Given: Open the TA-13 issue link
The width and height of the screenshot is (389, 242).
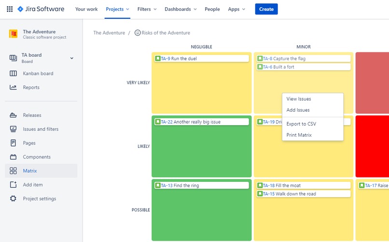Looking at the screenshot, I should pyautogui.click(x=167, y=185).
